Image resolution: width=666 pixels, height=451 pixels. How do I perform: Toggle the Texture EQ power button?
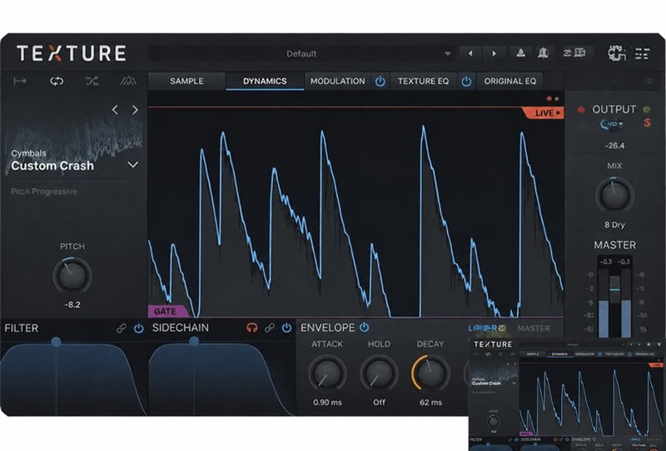click(466, 81)
